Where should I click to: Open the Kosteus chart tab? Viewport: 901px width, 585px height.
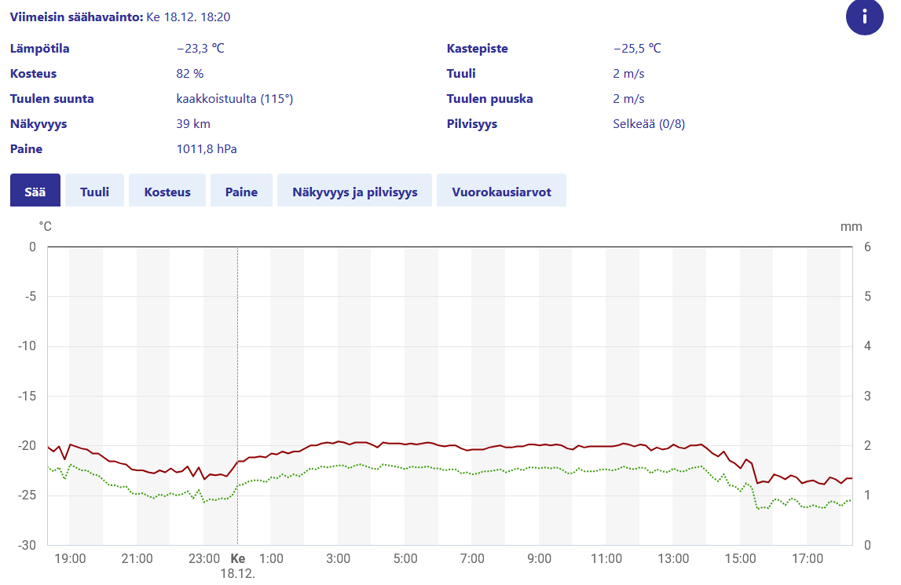(167, 192)
